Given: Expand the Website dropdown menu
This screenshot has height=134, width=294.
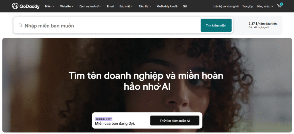Looking at the screenshot, I should (67, 6).
